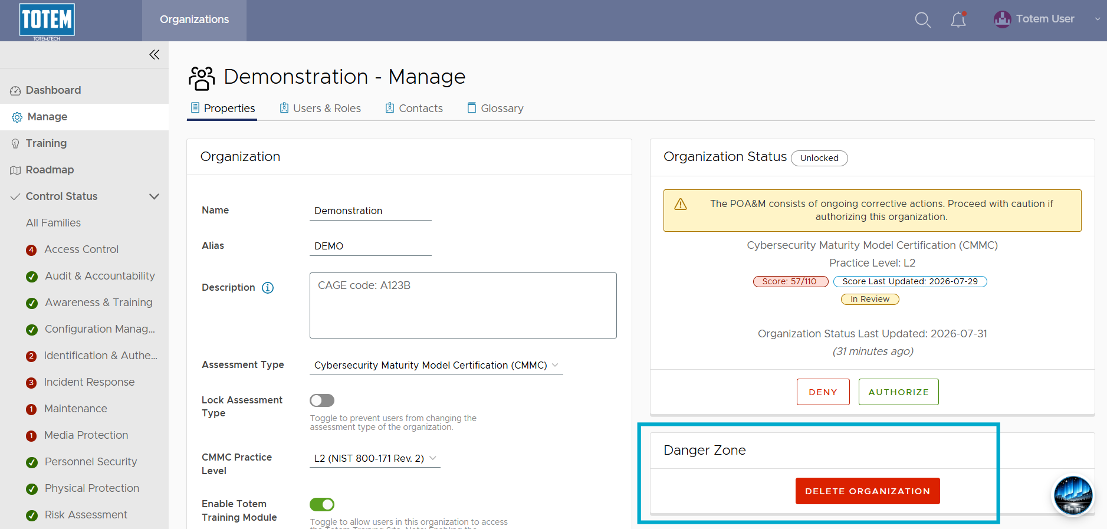1107x529 pixels.
Task: Click the Description text area
Action: [x=463, y=305]
